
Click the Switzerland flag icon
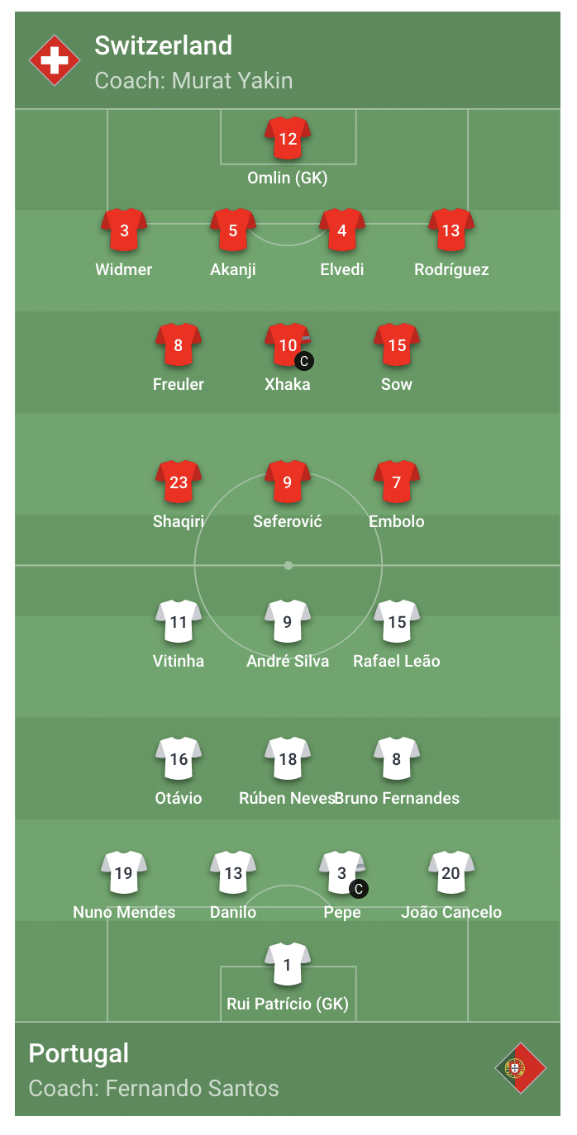tap(55, 60)
